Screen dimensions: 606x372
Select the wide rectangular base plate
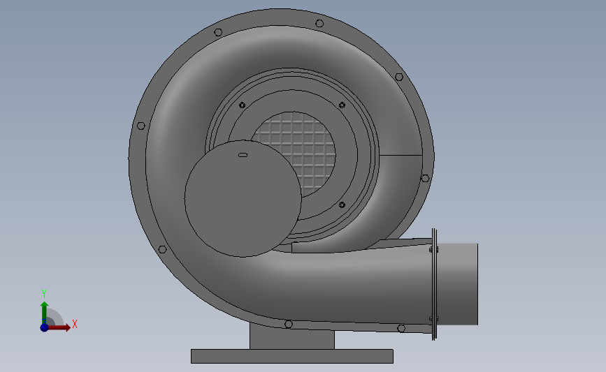click(292, 356)
